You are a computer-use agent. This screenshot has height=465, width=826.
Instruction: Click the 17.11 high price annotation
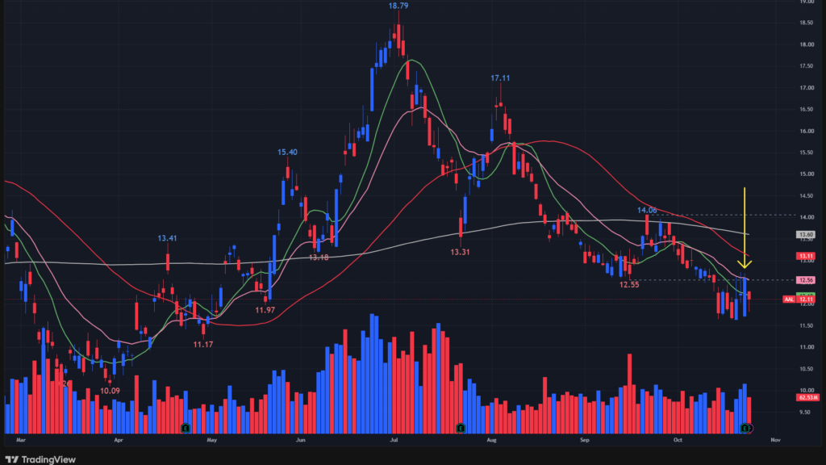coord(500,78)
